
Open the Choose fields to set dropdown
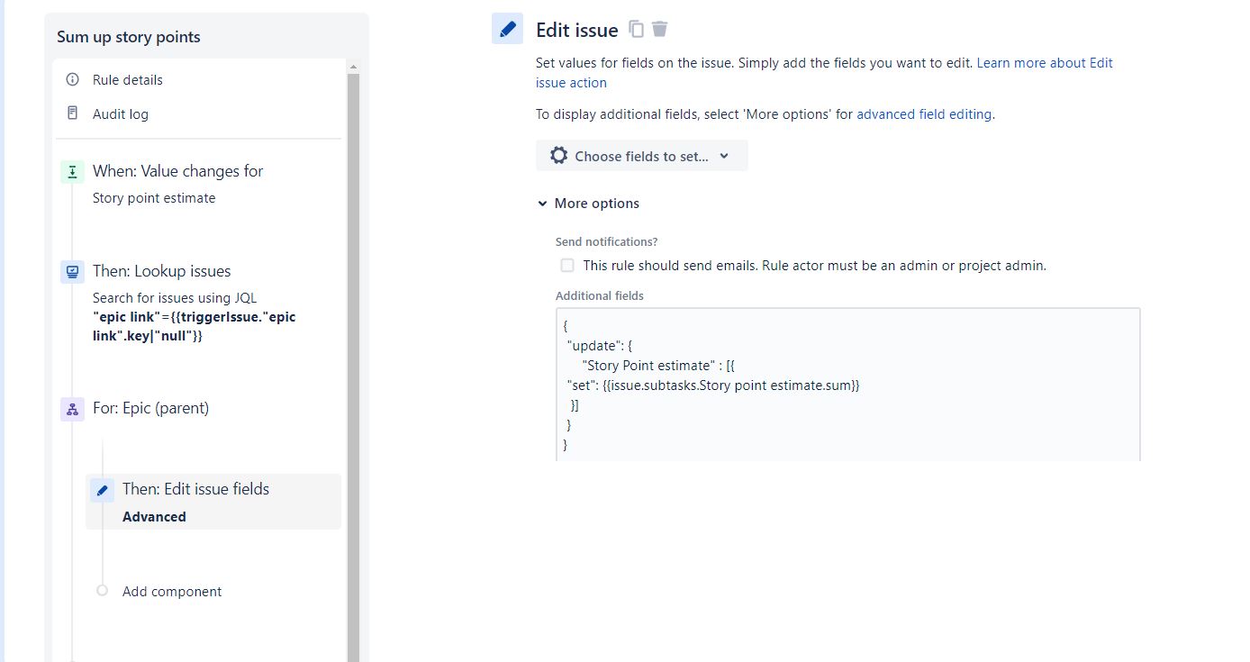[x=642, y=156]
